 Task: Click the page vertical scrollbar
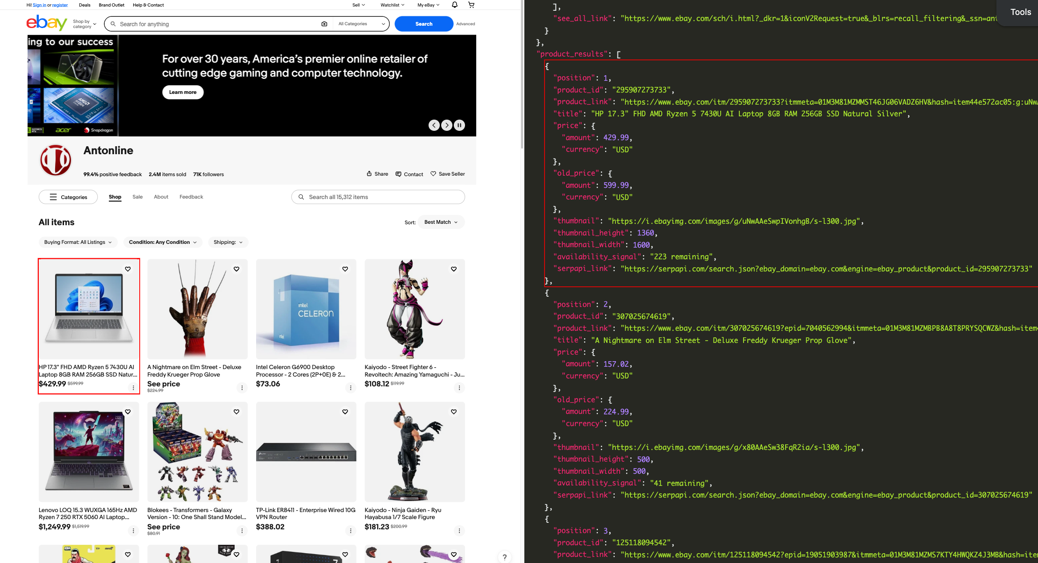click(x=522, y=75)
